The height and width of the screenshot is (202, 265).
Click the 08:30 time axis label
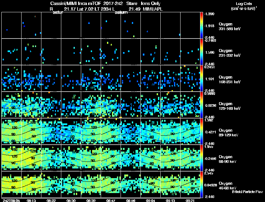point(71,201)
